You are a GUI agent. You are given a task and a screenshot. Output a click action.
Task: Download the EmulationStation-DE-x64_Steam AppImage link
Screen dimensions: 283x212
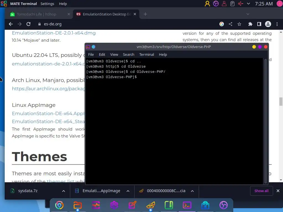(48, 121)
